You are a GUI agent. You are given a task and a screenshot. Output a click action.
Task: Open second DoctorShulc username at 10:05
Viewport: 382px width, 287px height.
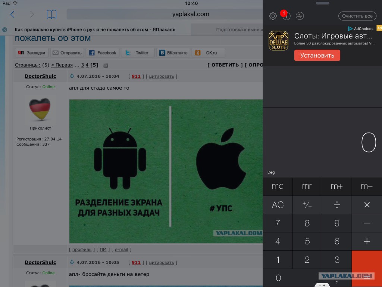pos(40,262)
